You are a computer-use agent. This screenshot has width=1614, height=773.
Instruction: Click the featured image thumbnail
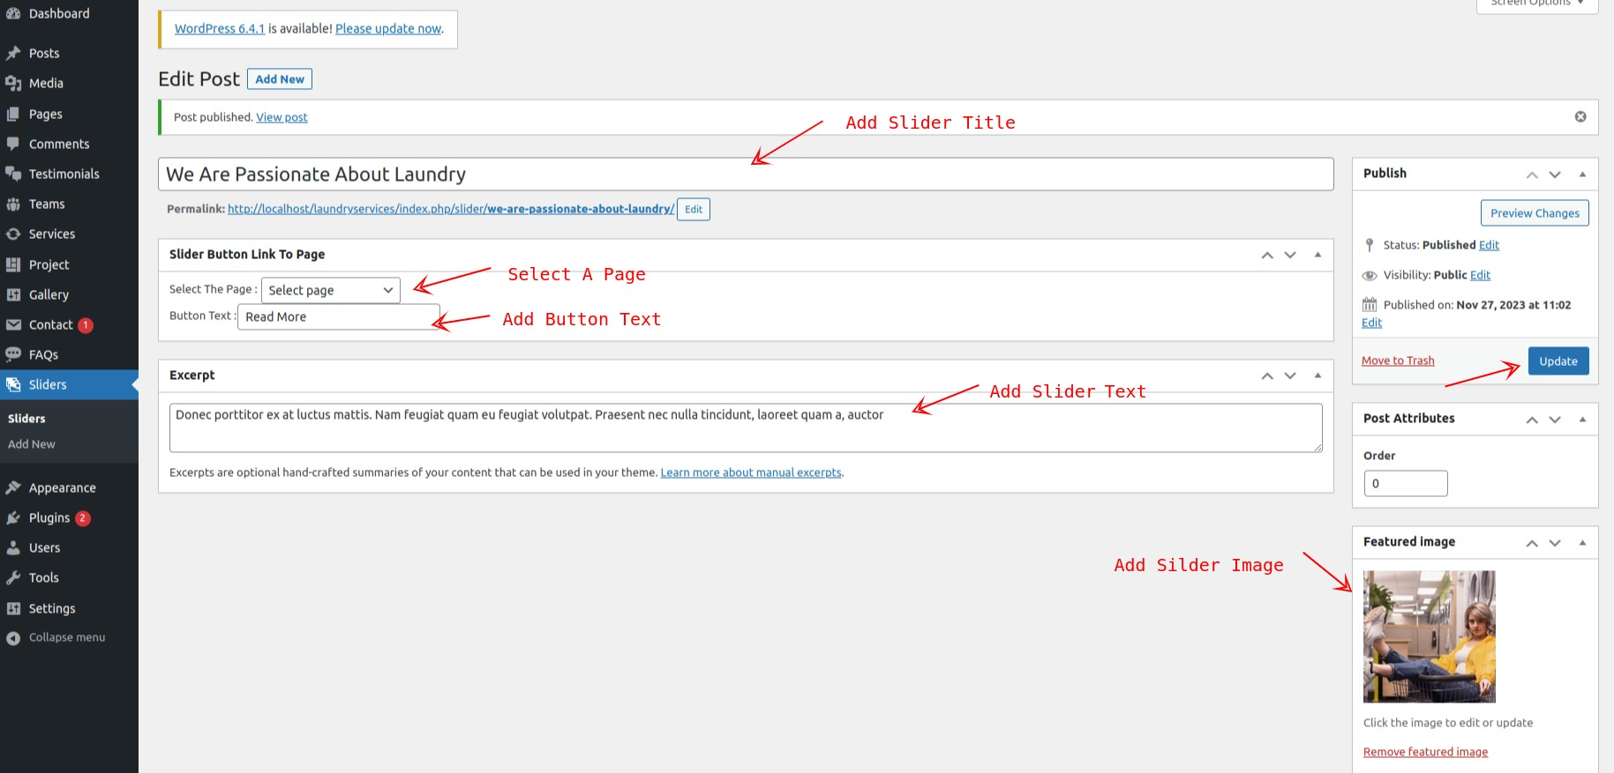click(x=1429, y=636)
